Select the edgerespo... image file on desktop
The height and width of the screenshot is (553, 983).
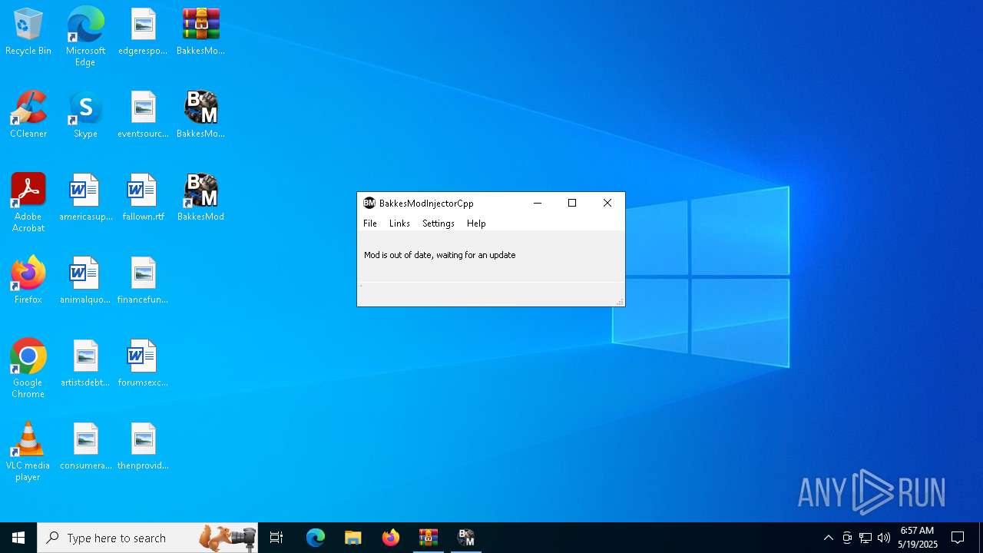click(x=143, y=32)
